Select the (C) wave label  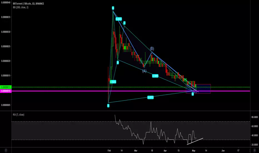point(195,91)
